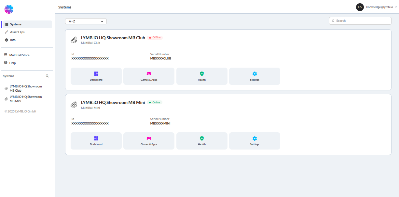The image size is (399, 197).
Task: Open Games & Apps on MB Mini system
Action: tap(149, 141)
